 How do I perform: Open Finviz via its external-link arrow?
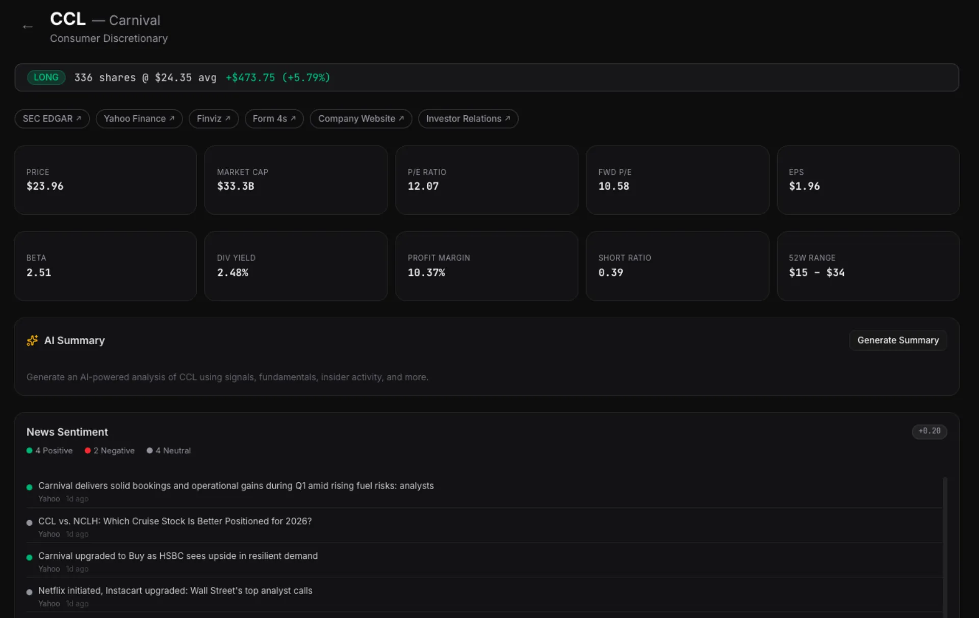(229, 118)
